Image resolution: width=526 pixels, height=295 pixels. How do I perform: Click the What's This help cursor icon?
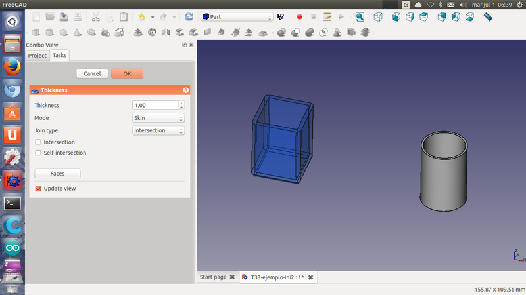point(281,17)
